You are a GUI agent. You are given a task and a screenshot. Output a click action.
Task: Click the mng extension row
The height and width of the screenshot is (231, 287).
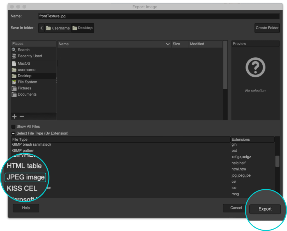coord(235,194)
